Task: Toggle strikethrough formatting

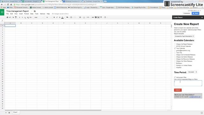Action: [x=60, y=17]
